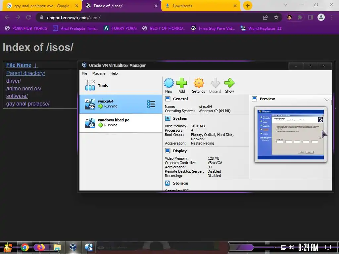
Task: Click the Add machine green plus icon
Action: (x=182, y=83)
